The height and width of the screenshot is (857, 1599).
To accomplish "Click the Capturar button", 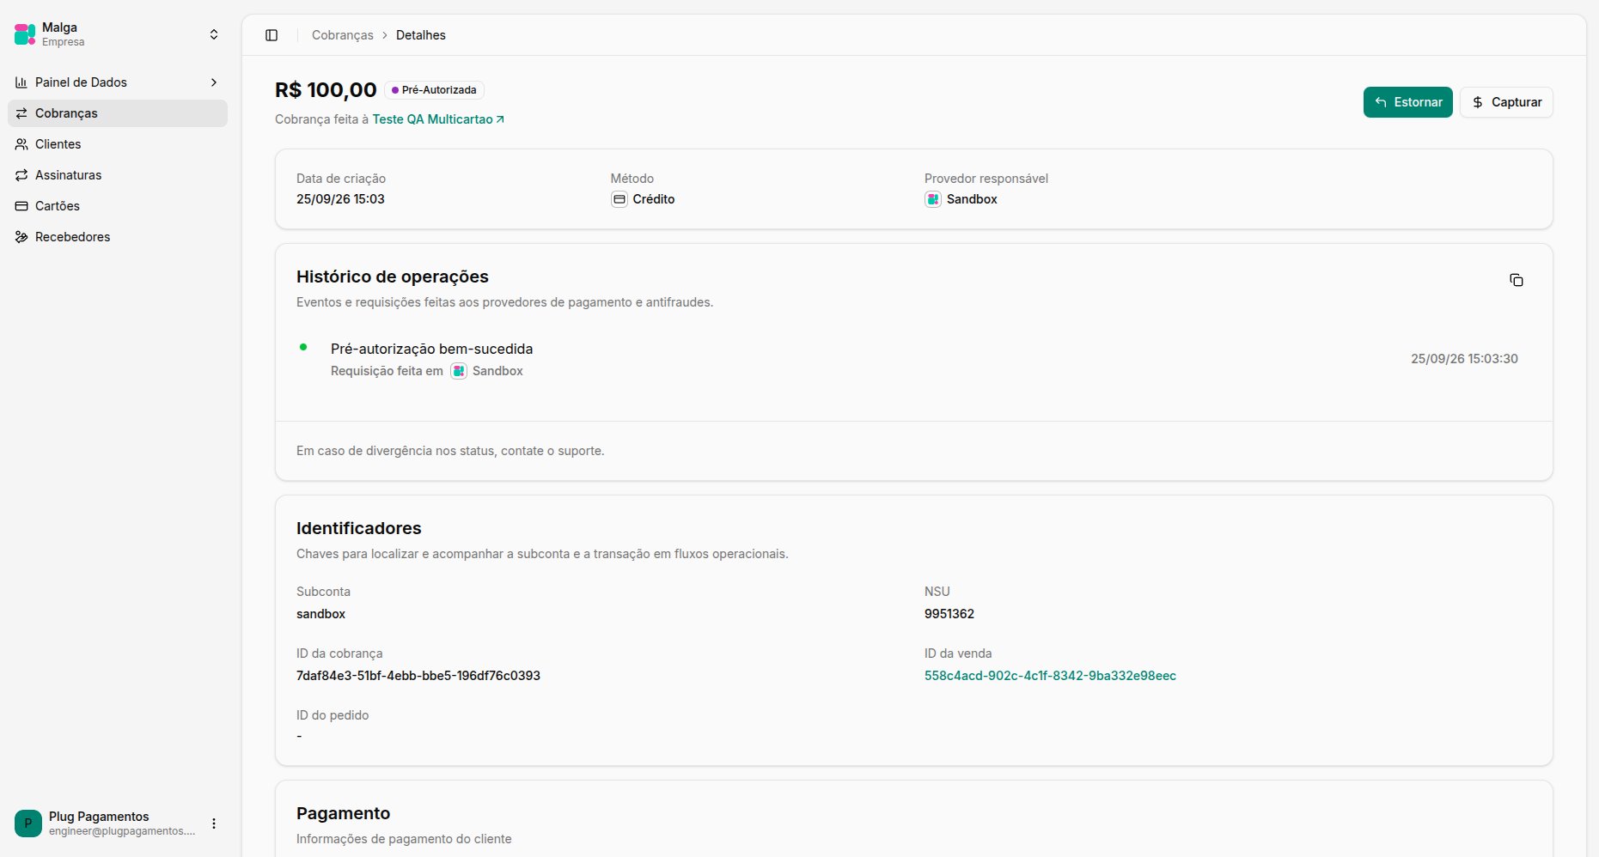I will 1506,102.
